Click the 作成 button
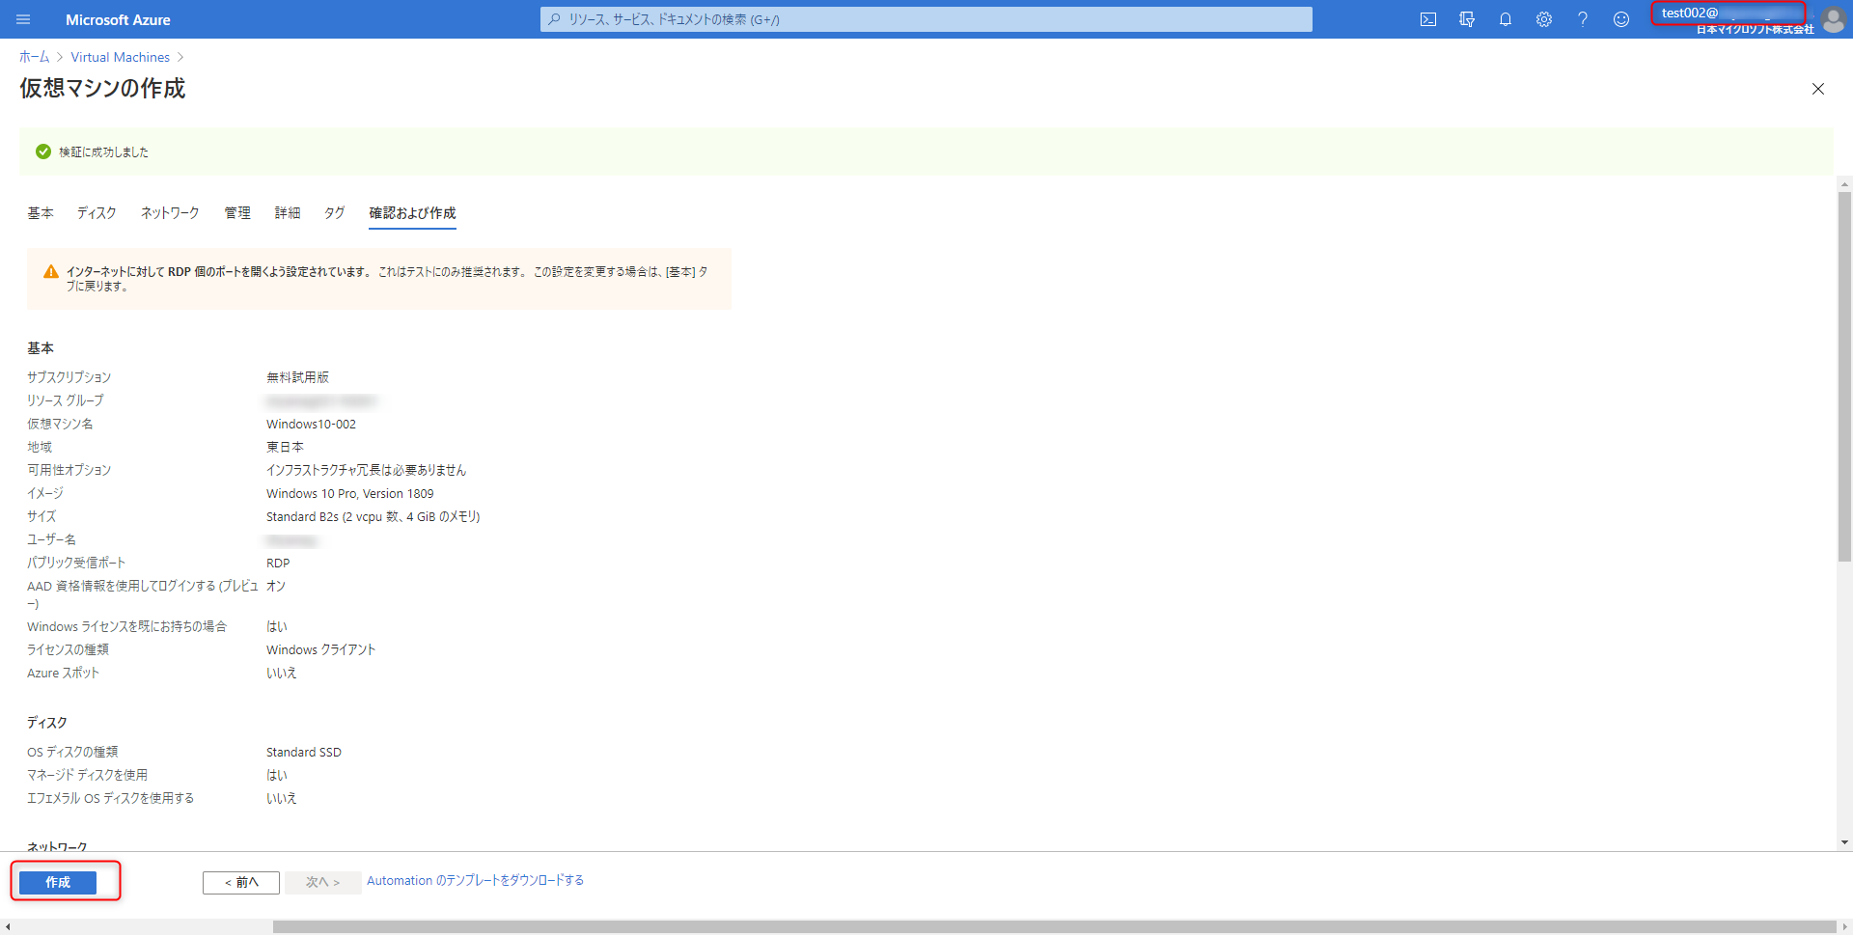 (58, 883)
